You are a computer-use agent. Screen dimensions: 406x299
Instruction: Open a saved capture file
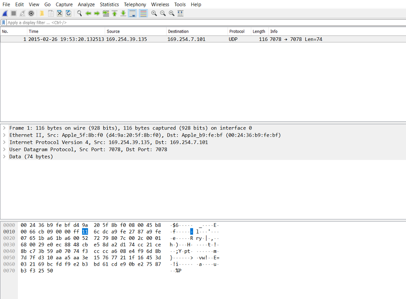(x=41, y=13)
